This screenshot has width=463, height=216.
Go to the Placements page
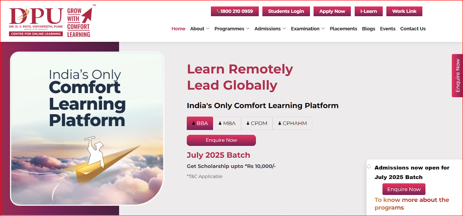coord(343,29)
